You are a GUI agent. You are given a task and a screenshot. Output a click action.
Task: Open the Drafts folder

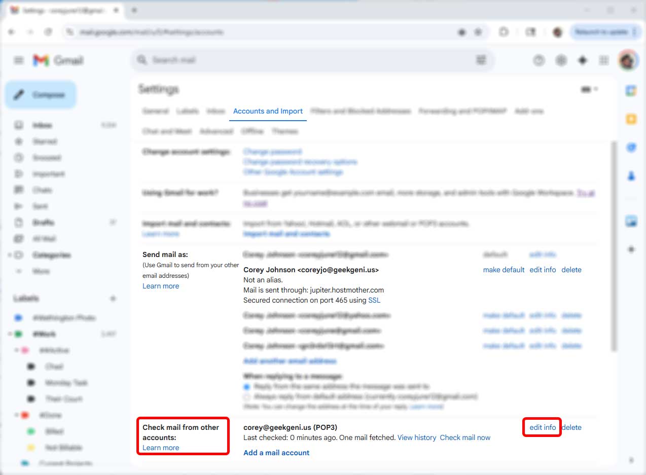coord(44,223)
